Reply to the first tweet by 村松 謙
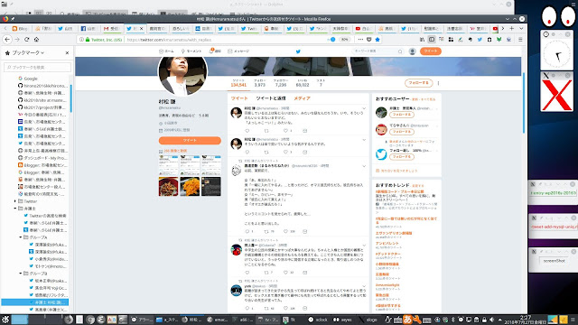Image resolution: width=578 pixels, height=325 pixels. [247, 131]
